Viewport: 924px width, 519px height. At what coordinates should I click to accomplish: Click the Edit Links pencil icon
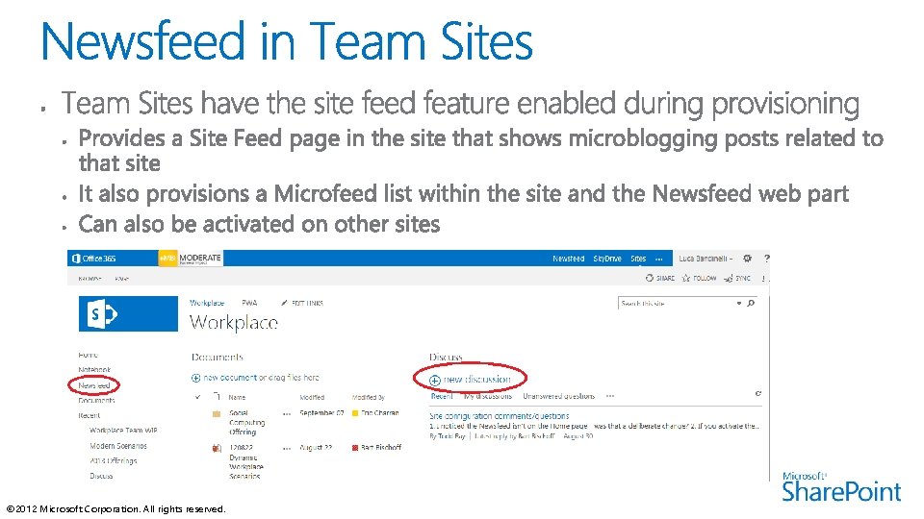coord(284,303)
